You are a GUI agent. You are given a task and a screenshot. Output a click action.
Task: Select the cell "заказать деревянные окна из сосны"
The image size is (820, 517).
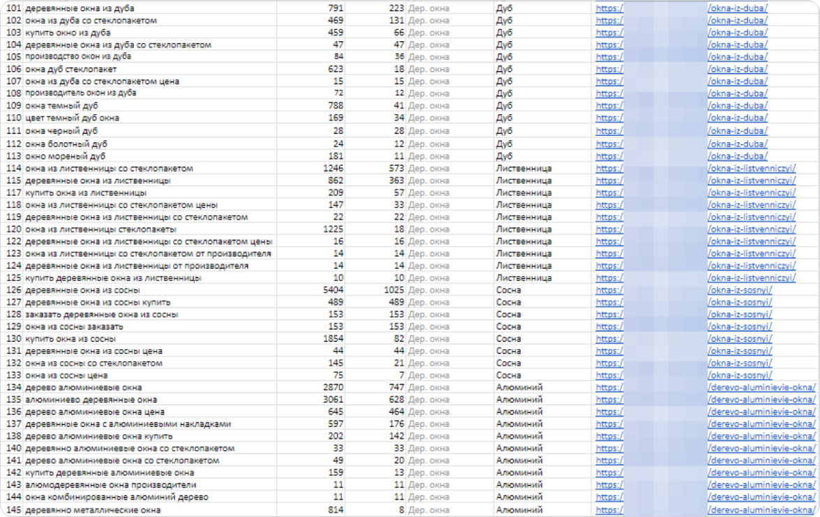(102, 314)
